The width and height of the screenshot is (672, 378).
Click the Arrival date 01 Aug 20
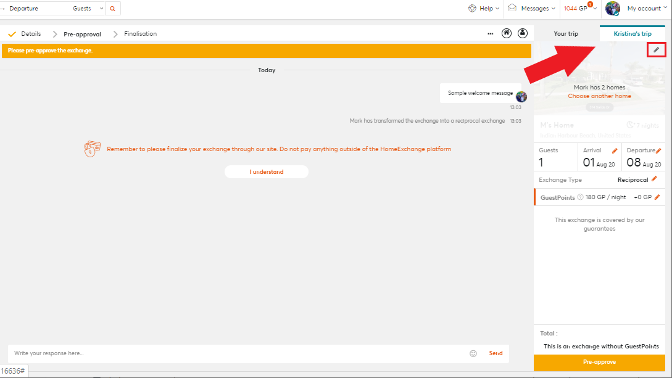pos(599,163)
